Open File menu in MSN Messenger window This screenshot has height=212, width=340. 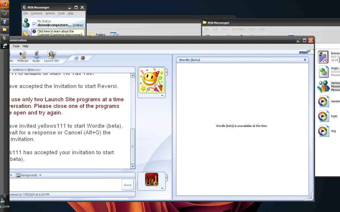pyautogui.click(x=25, y=13)
